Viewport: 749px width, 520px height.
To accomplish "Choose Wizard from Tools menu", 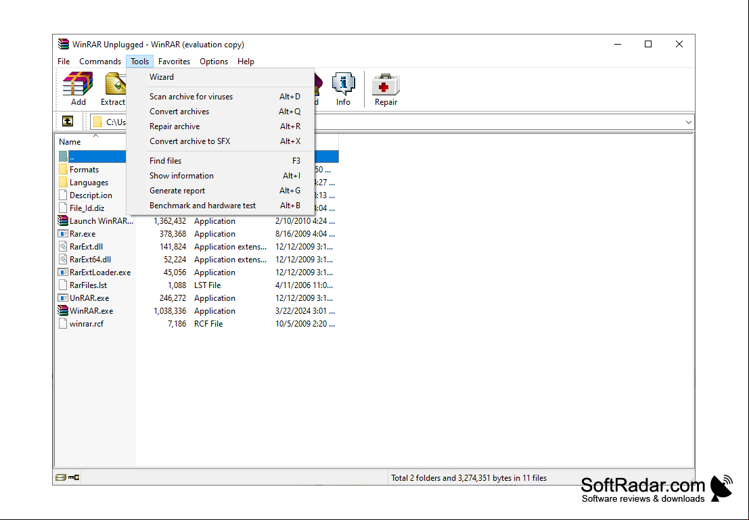I will [x=220, y=77].
